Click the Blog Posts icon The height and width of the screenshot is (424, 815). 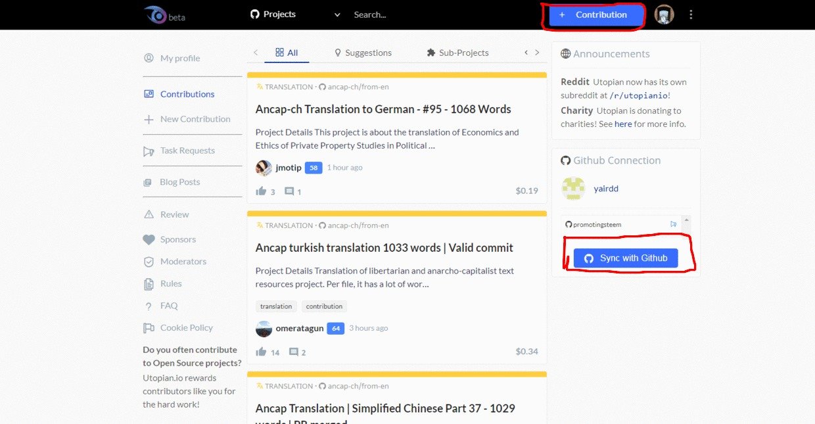point(148,182)
